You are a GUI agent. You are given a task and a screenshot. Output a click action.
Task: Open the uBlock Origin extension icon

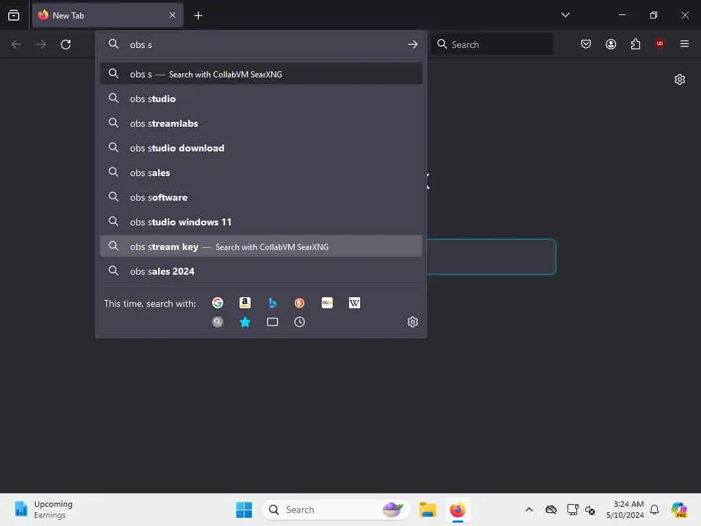point(659,44)
